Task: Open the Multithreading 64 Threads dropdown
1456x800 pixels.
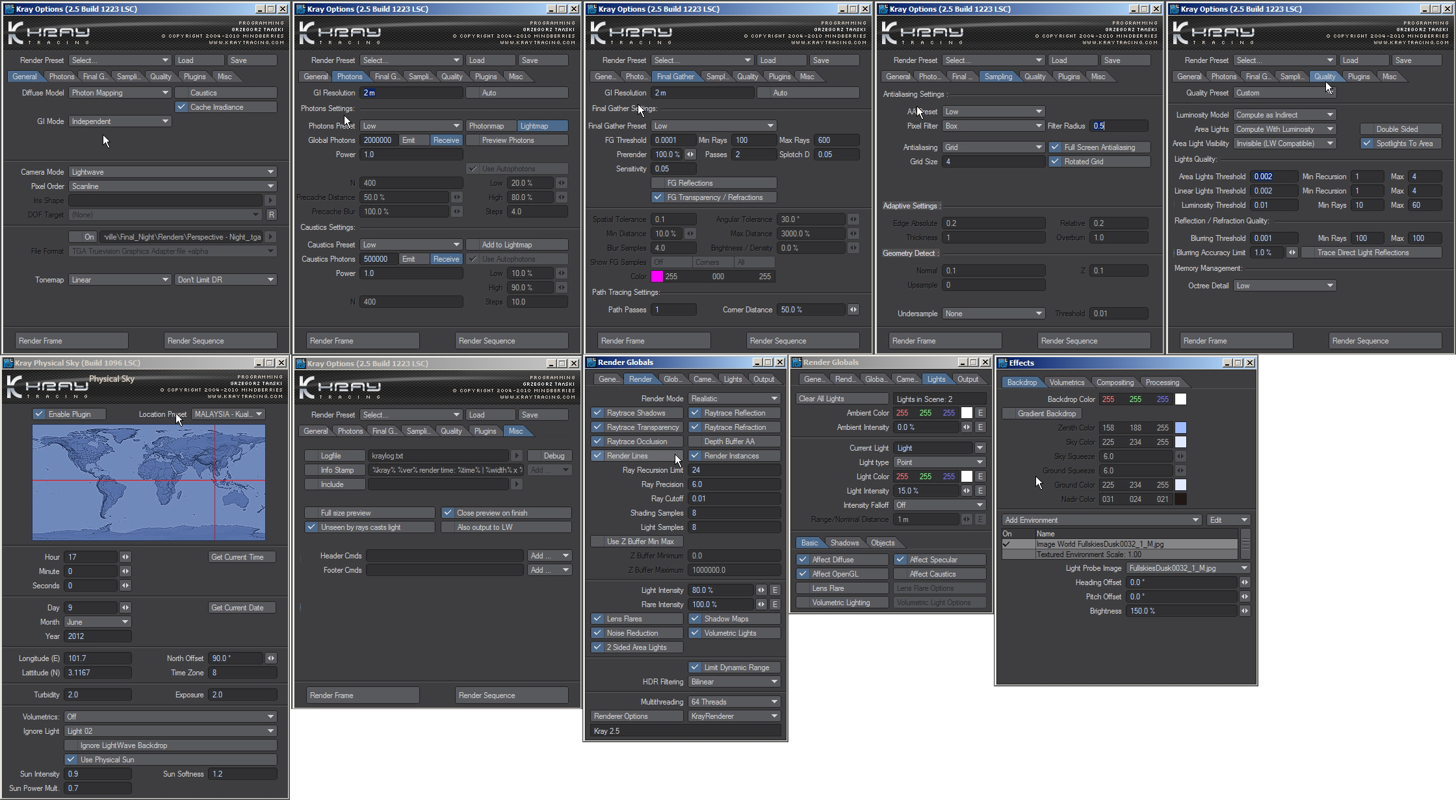Action: (734, 702)
